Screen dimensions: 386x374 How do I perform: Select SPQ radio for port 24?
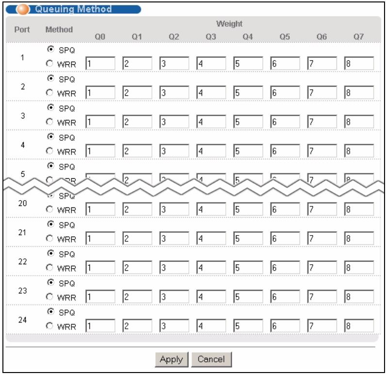pyautogui.click(x=50, y=311)
